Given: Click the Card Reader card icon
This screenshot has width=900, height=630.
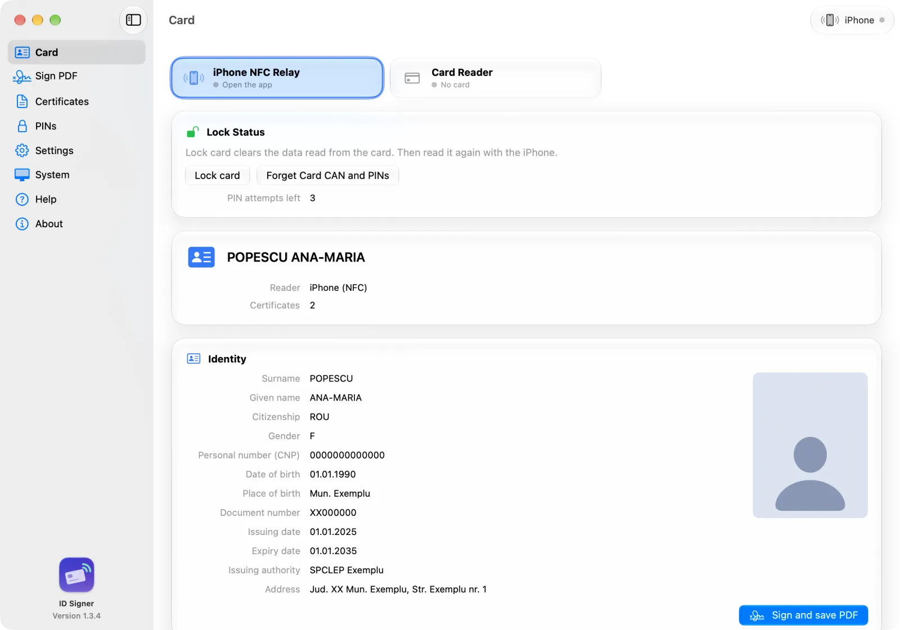Looking at the screenshot, I should click(412, 78).
